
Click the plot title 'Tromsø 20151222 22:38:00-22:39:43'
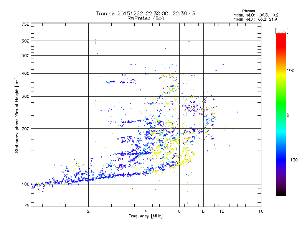(145, 13)
